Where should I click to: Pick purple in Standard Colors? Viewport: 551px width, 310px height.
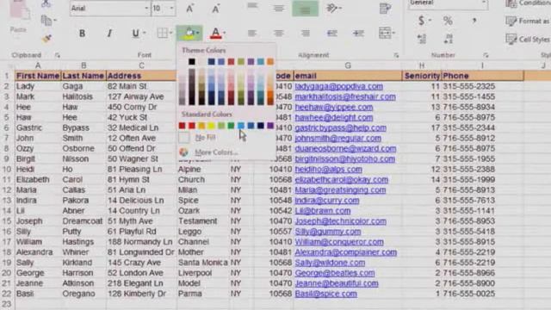[269, 126]
